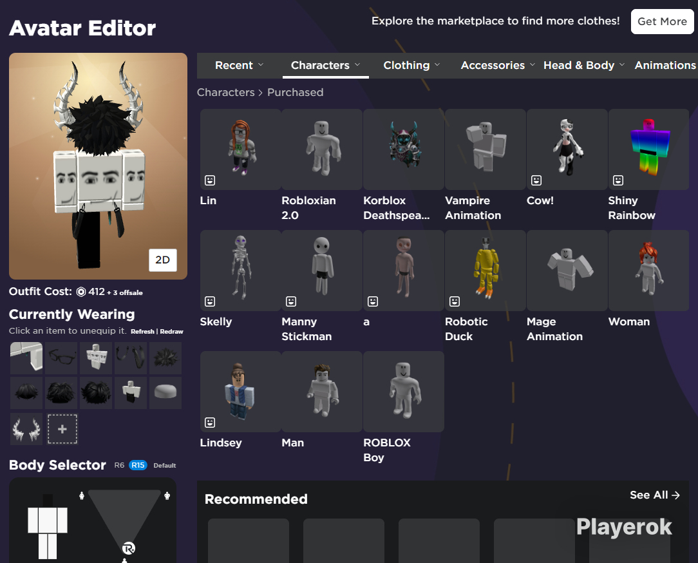Open the Animations tab

coord(666,66)
